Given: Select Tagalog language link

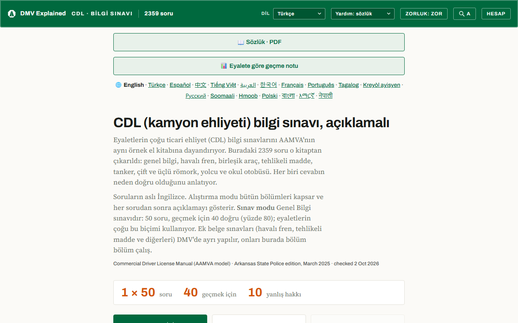Looking at the screenshot, I should click(x=348, y=85).
